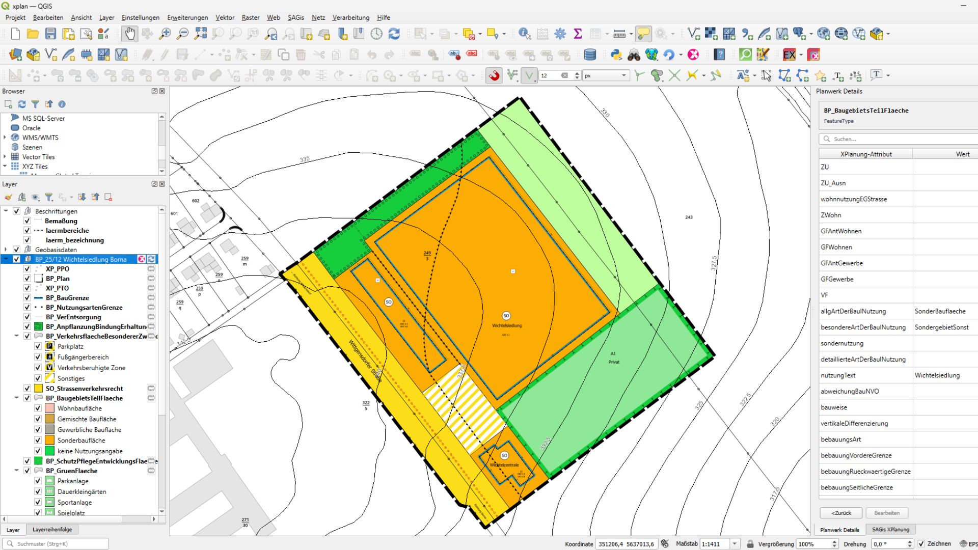Click the Statistical Summary sigma icon

coord(578,34)
